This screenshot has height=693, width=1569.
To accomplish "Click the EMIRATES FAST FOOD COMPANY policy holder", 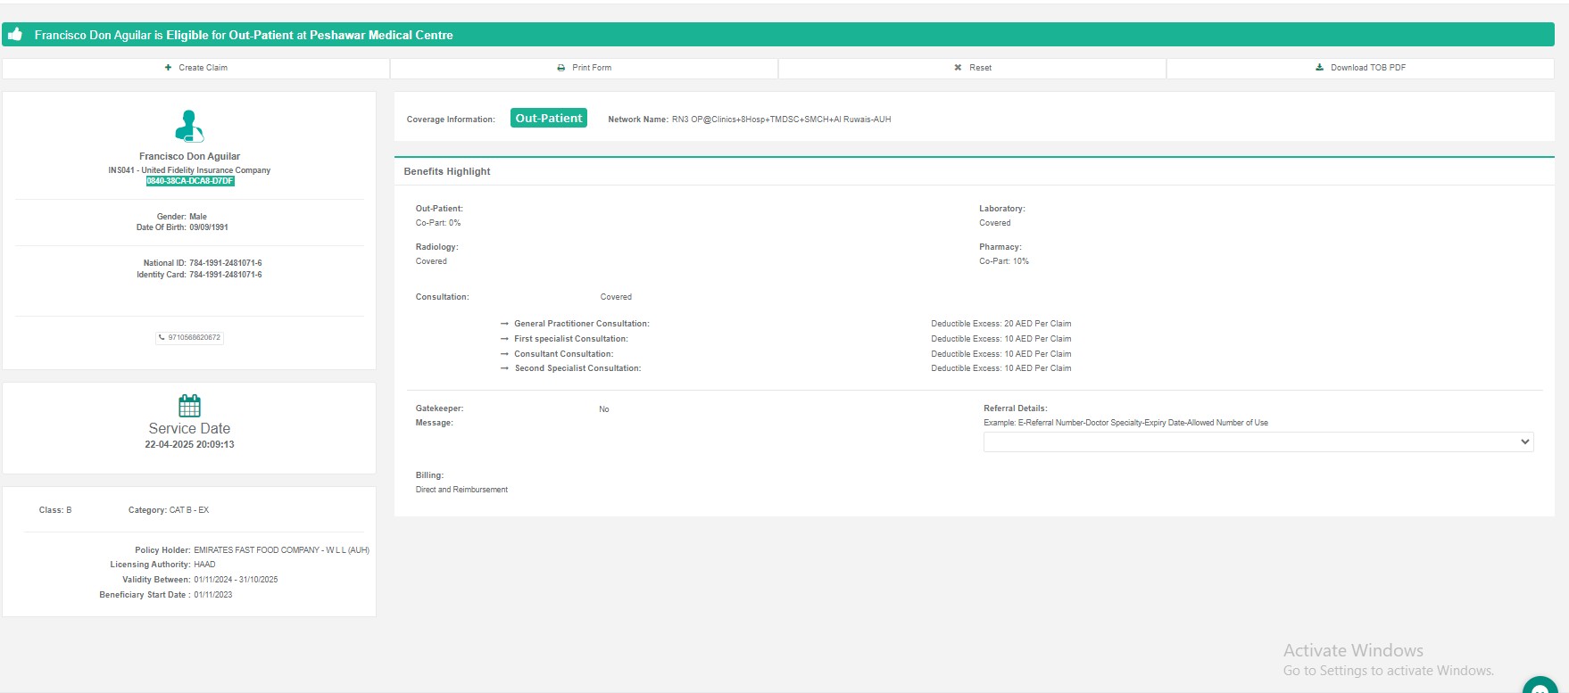I will pos(281,550).
